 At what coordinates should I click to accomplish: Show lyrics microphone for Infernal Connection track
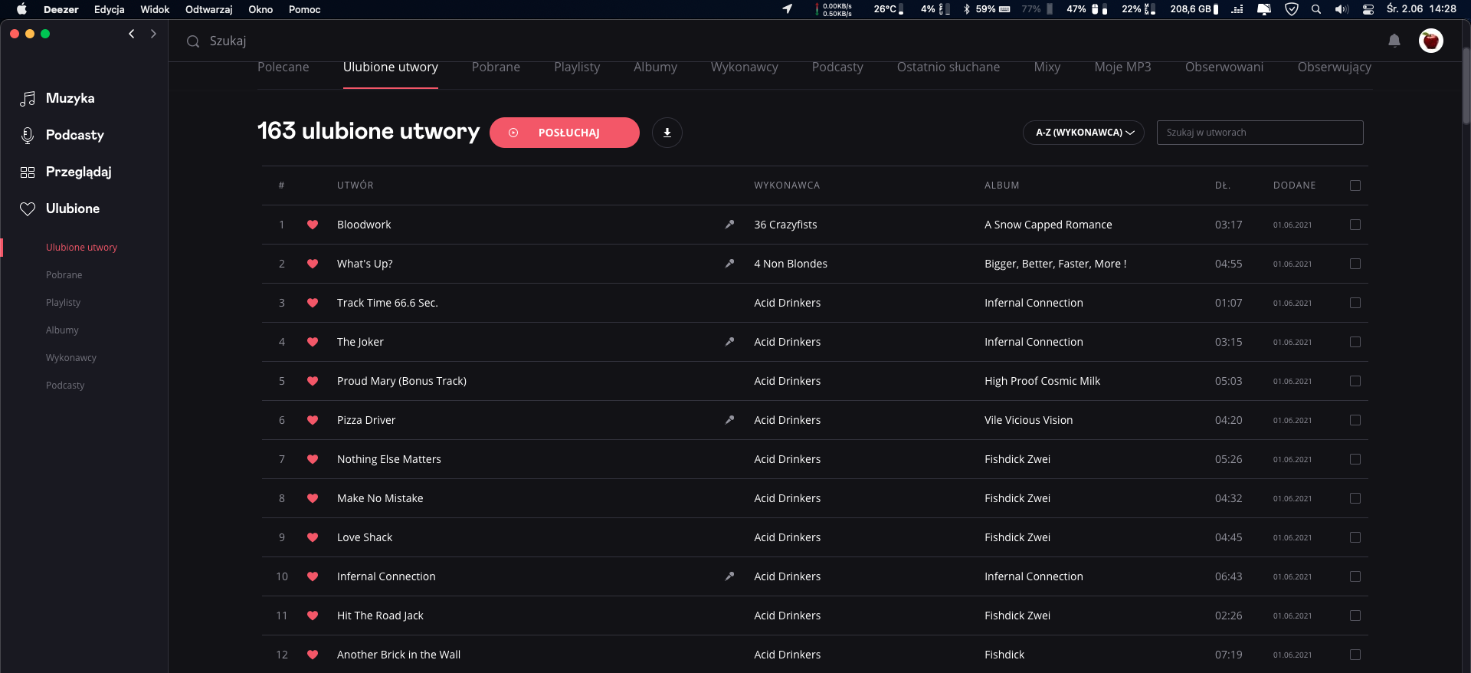(729, 576)
